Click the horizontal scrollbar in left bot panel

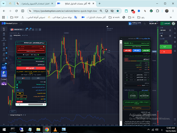click(x=35, y=105)
